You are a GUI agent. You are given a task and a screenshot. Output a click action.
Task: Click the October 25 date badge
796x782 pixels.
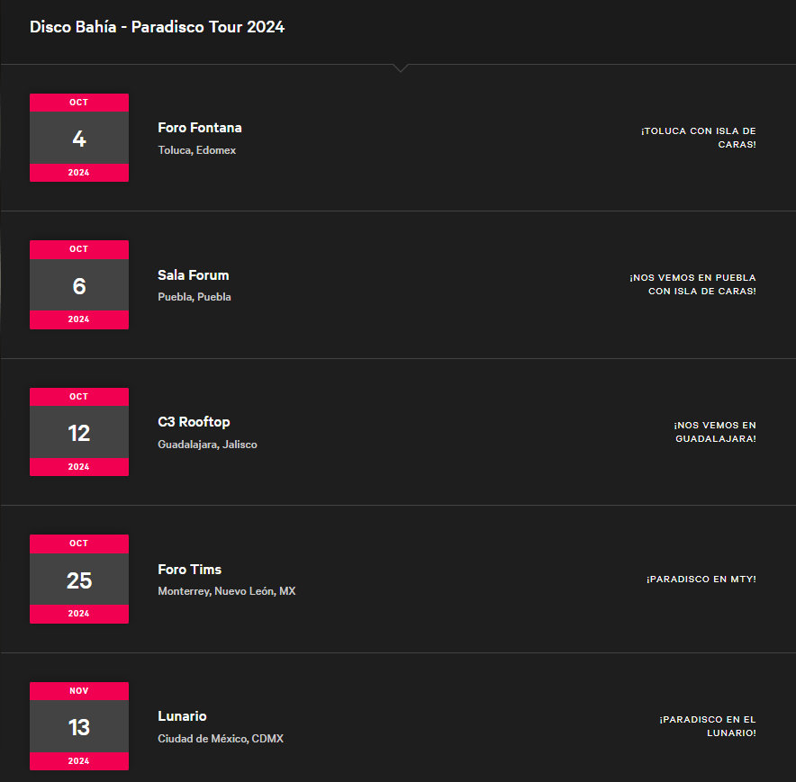[x=79, y=580]
